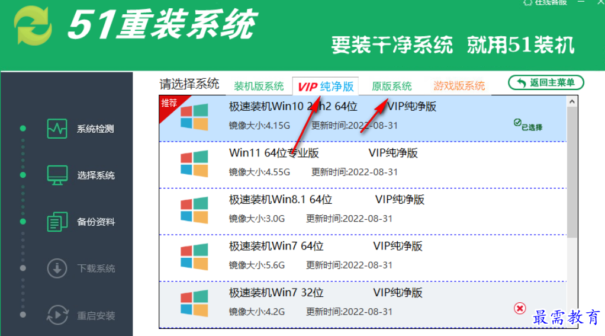The height and width of the screenshot is (336, 605).
Task: Open the 系统检测 step icon
Action: (x=57, y=129)
